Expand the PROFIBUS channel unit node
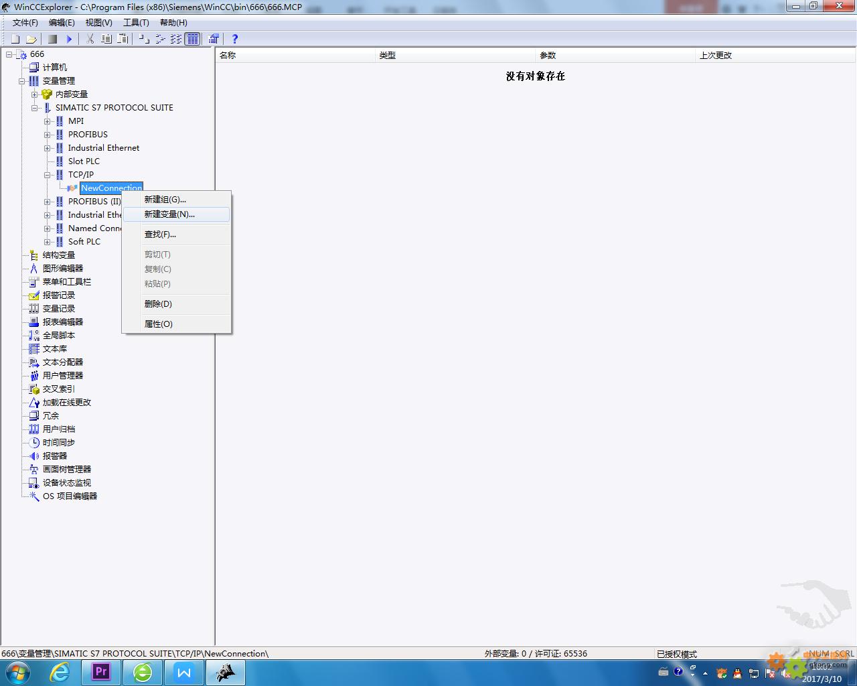Image resolution: width=857 pixels, height=686 pixels. (x=48, y=135)
